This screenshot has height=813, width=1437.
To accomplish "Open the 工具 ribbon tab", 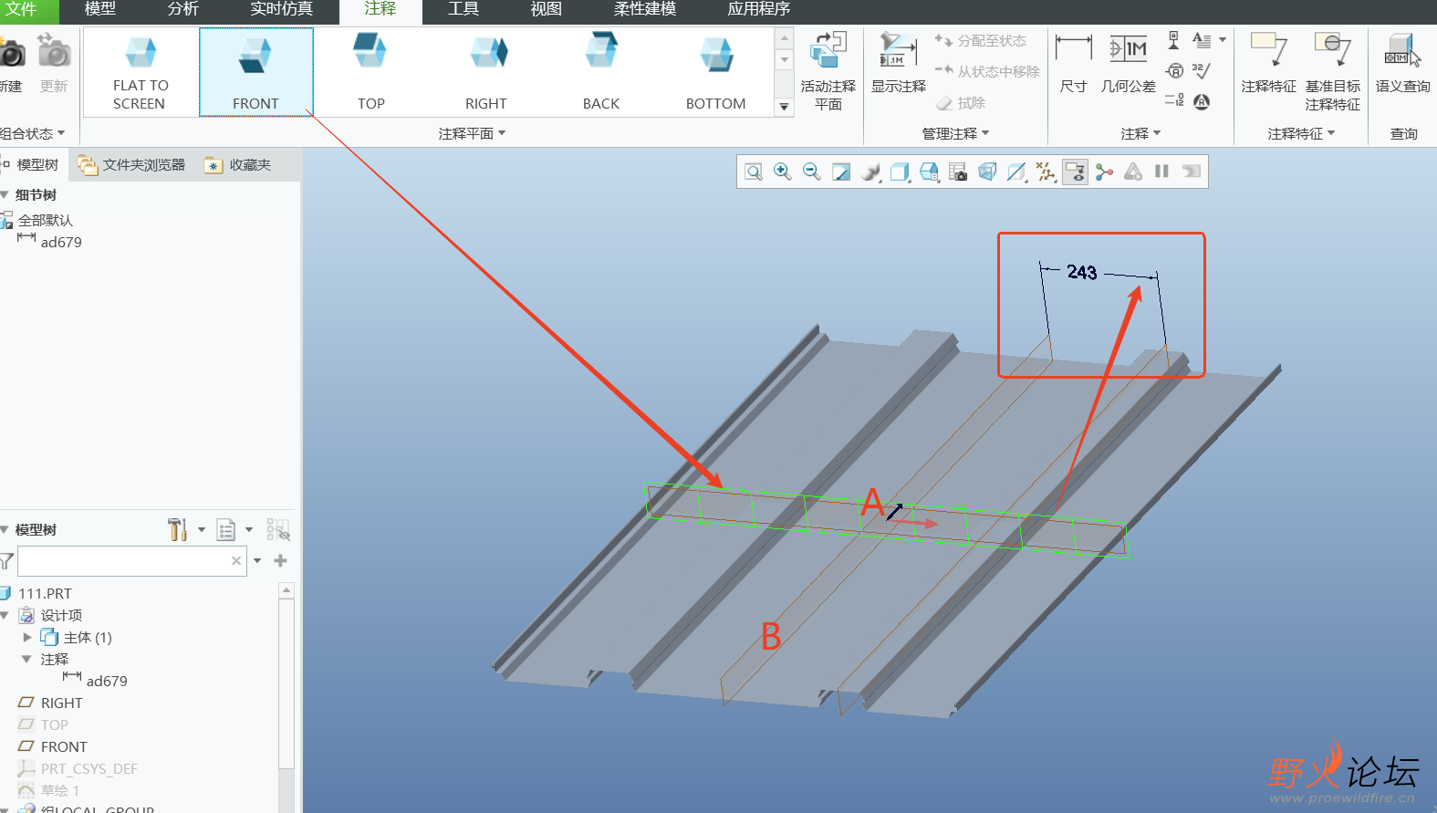I will pyautogui.click(x=463, y=9).
